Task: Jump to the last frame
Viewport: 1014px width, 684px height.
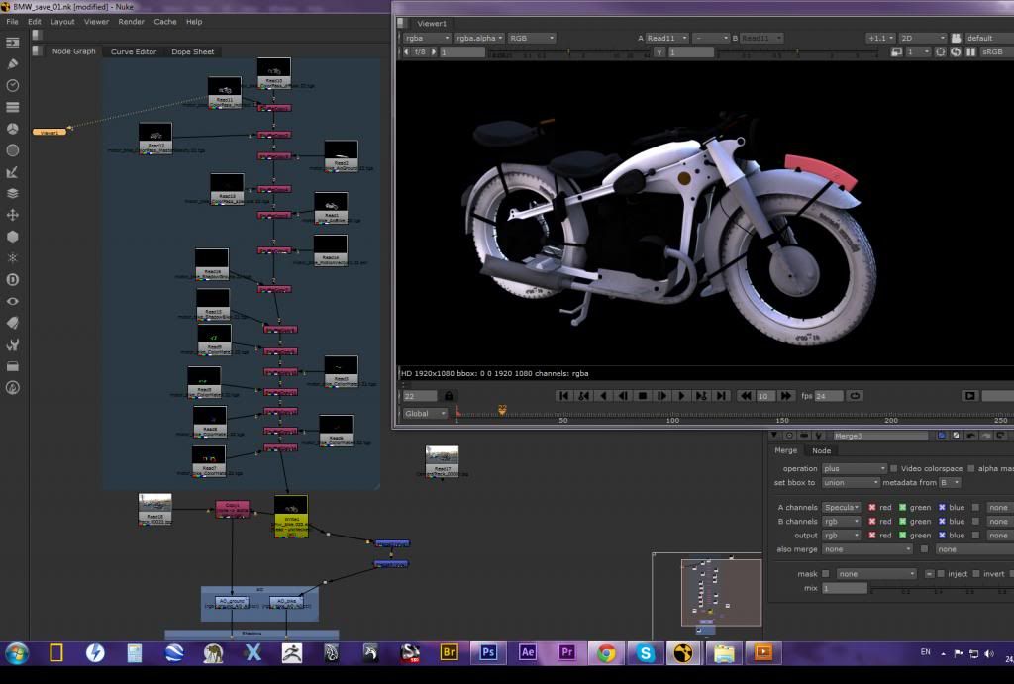Action: click(721, 396)
